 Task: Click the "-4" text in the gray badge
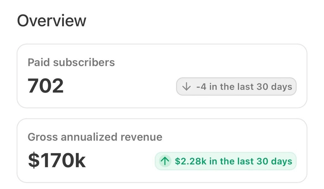[201, 87]
